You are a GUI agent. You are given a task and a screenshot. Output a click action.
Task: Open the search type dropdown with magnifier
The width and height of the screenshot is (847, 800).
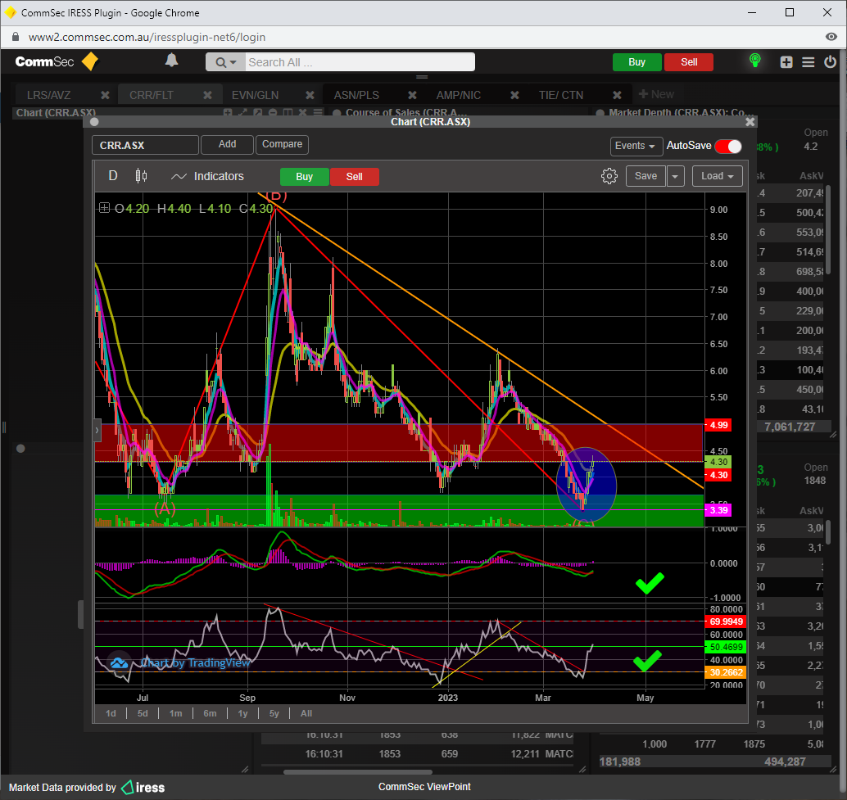coord(226,62)
